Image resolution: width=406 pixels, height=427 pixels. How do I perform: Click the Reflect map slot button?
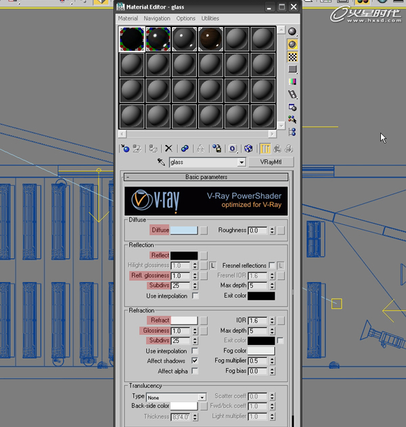coord(204,256)
